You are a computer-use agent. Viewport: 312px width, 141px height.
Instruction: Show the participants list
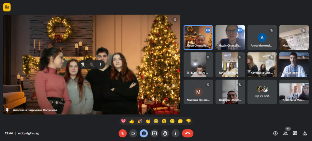[x=285, y=133]
